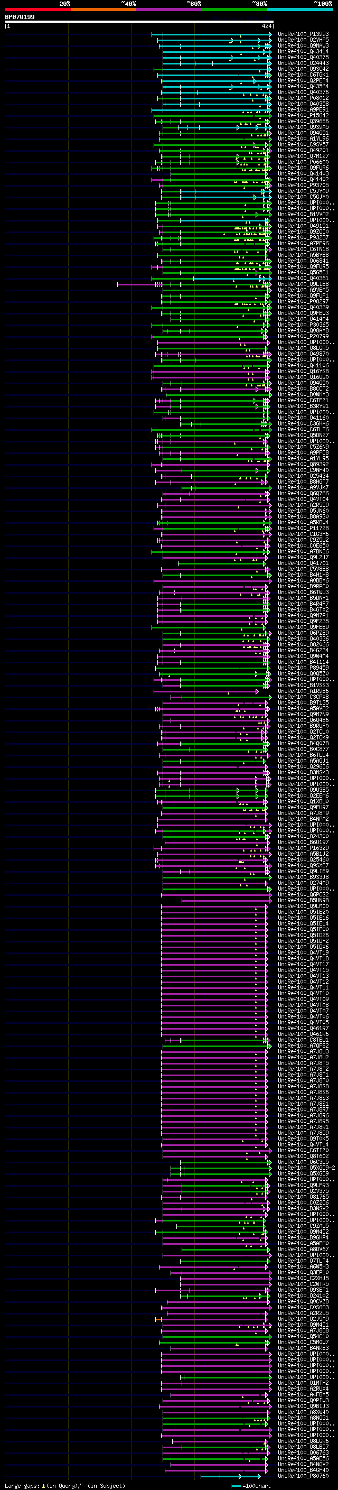Select the UniRef100_Q06763 label
Image resolution: width=338 pixels, height=1490 pixels.
point(303,1453)
